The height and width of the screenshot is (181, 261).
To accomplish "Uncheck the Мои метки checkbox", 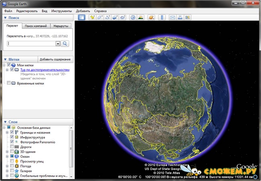I will (x=9, y=65).
